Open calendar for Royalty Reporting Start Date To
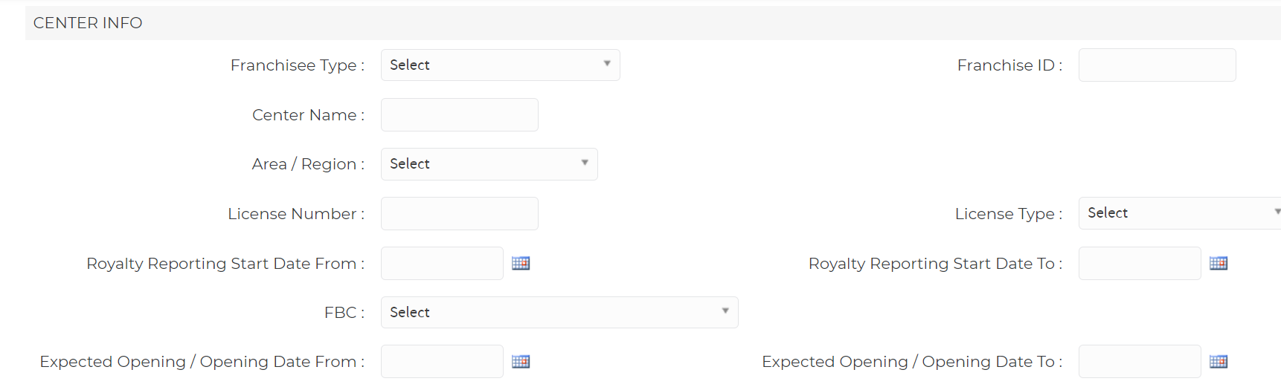This screenshot has height=390, width=1281. click(x=1219, y=263)
